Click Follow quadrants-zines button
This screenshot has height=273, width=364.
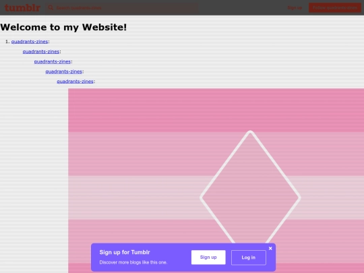click(335, 7)
